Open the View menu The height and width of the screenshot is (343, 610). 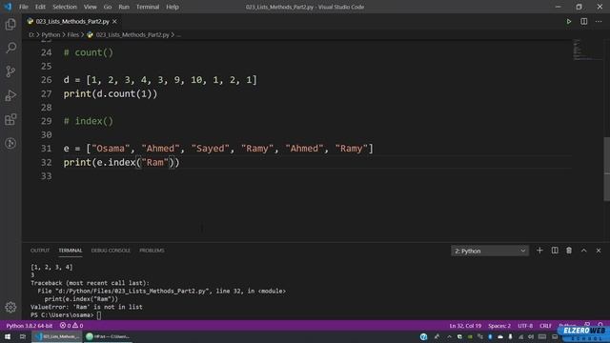[91, 7]
